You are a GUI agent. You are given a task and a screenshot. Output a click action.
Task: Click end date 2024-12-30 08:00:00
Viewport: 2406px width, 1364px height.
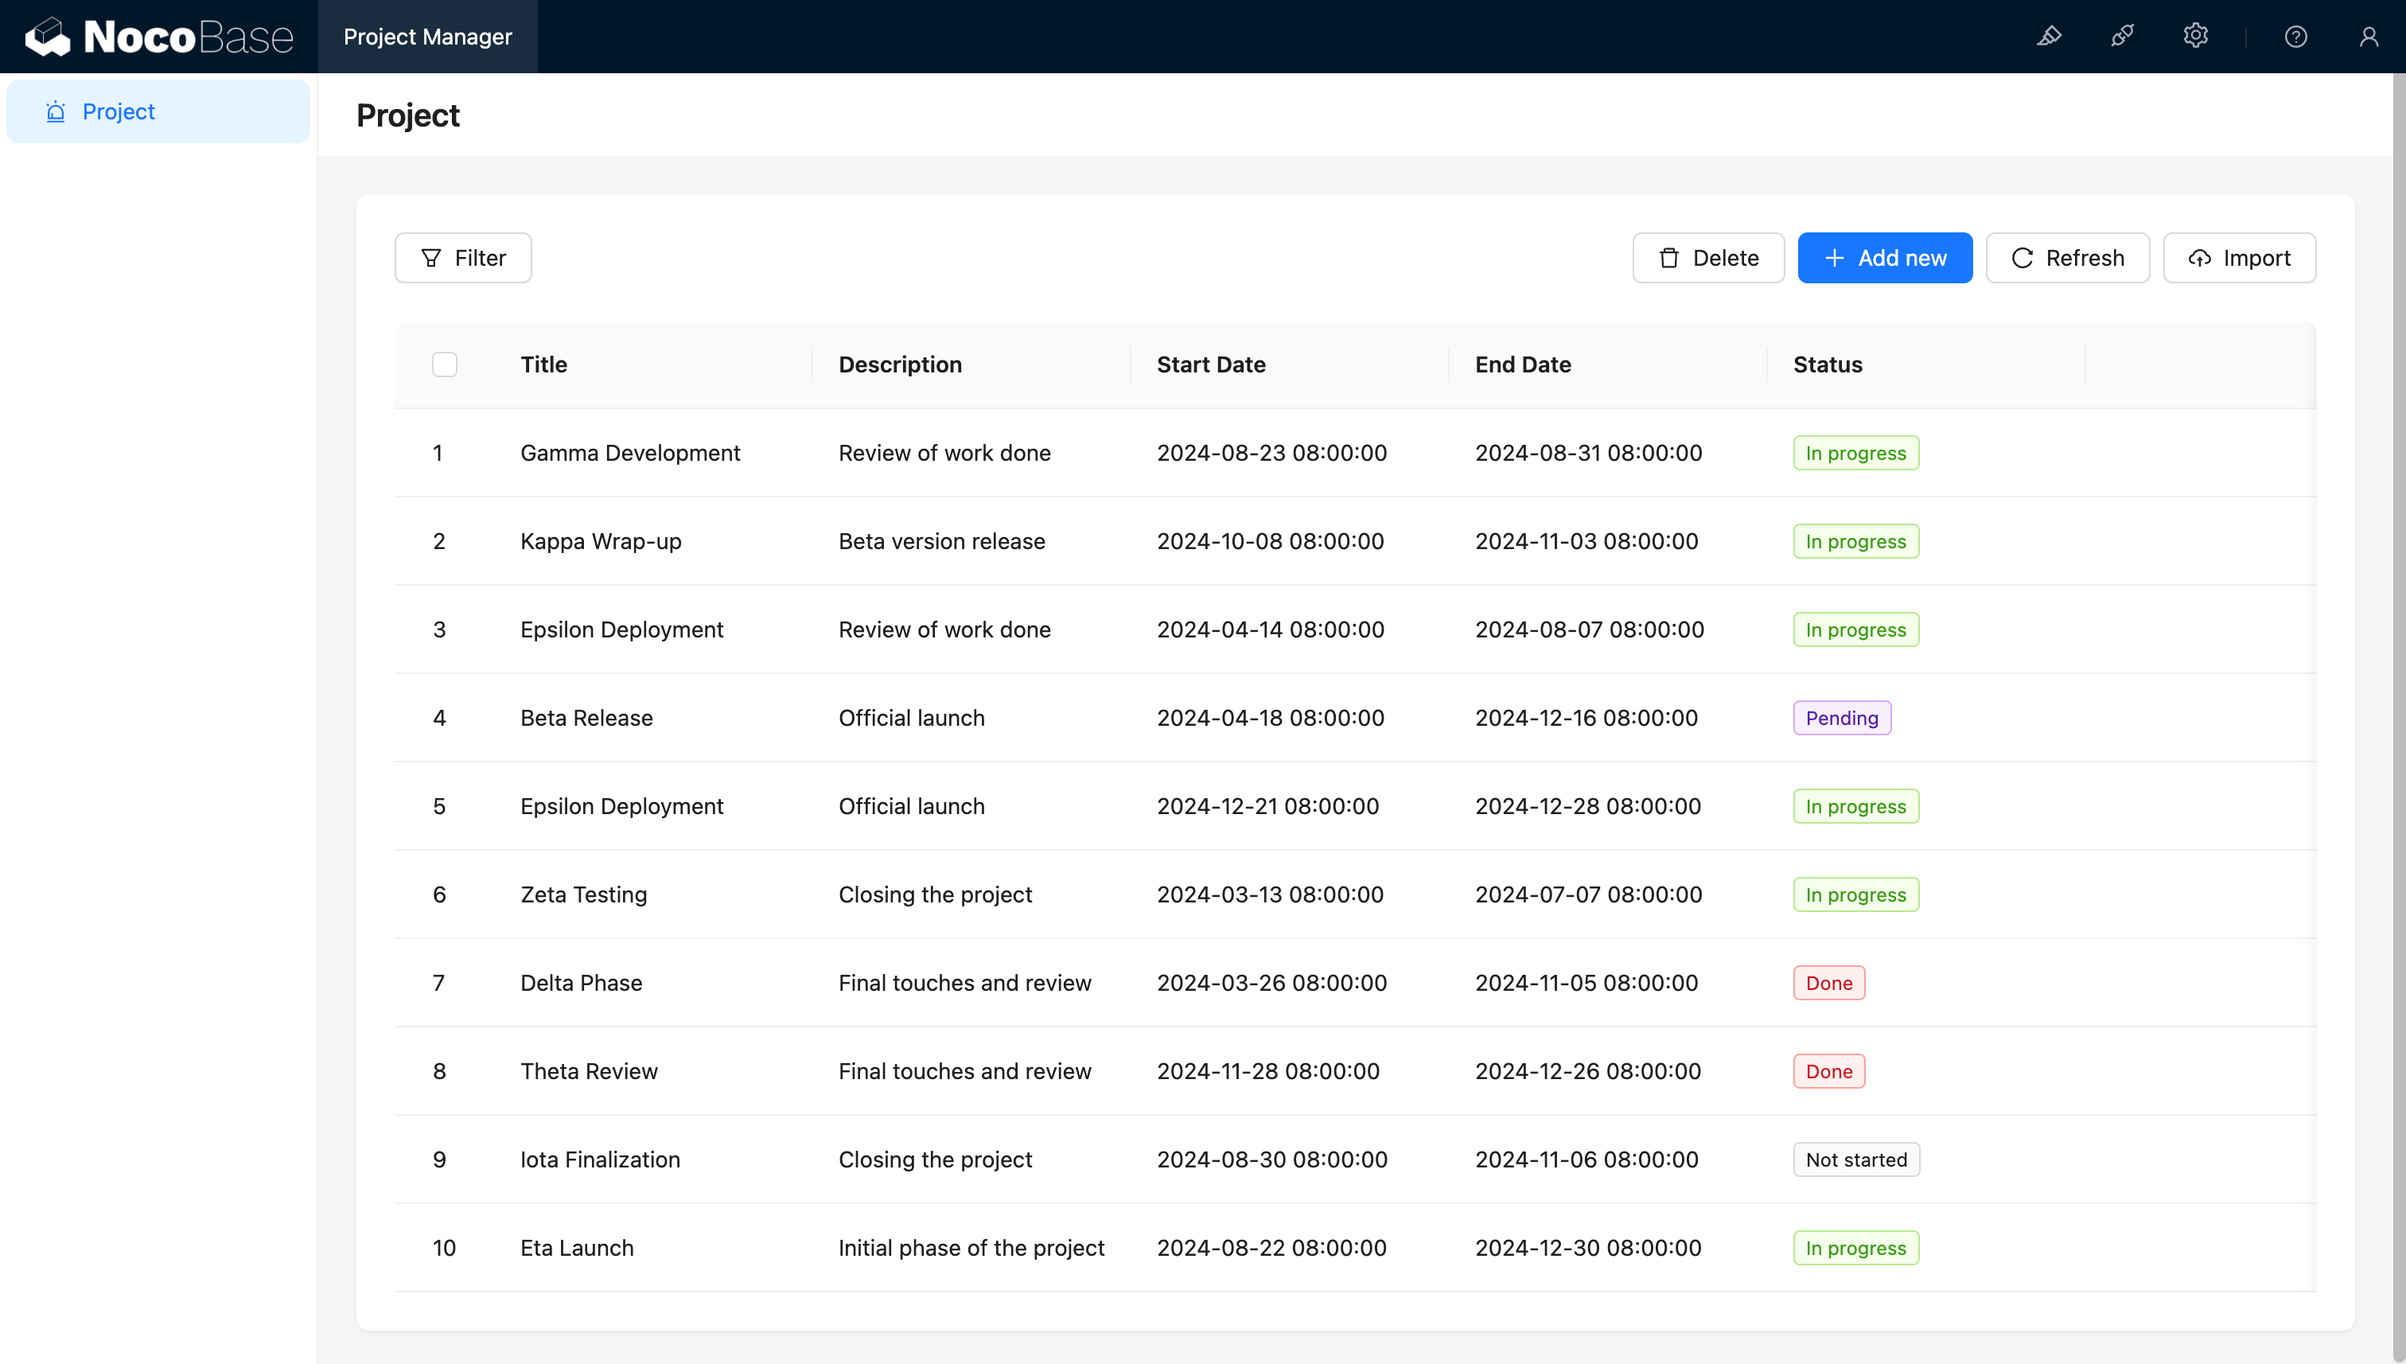[1588, 1248]
